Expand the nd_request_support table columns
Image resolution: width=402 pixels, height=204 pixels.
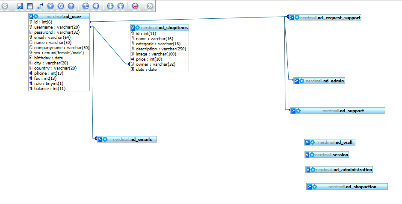pyautogui.click(x=292, y=17)
